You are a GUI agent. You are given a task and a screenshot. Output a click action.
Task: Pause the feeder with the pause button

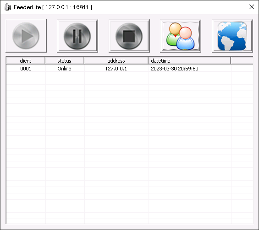pos(77,36)
